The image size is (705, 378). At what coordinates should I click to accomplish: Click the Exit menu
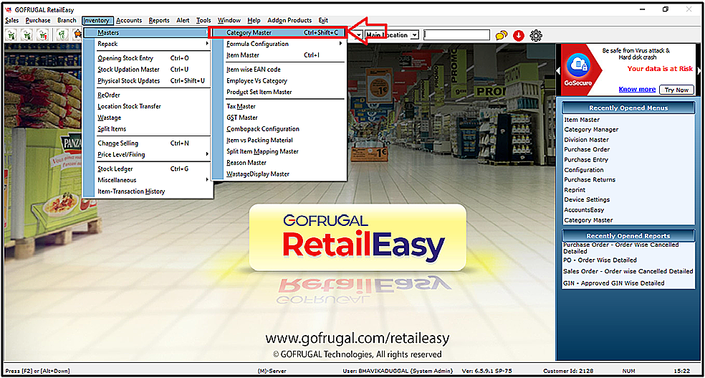tap(323, 20)
